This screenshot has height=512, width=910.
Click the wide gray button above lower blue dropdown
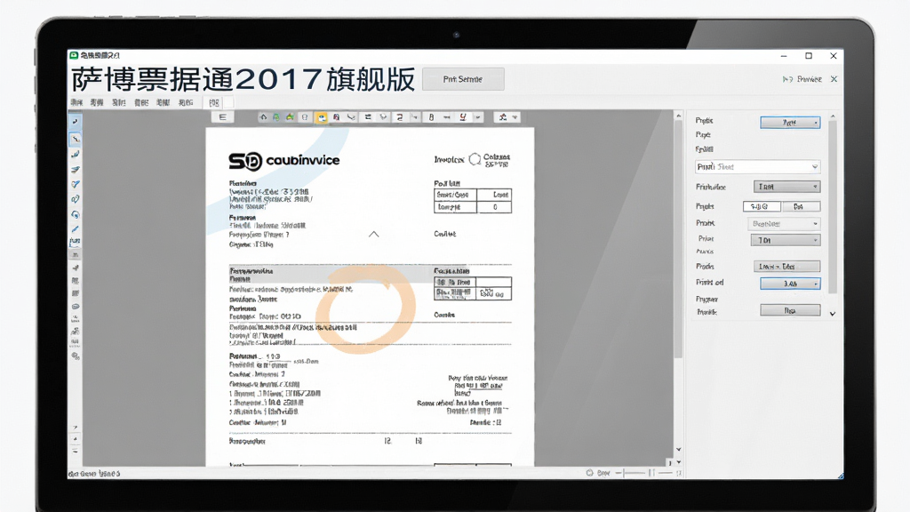pos(786,267)
